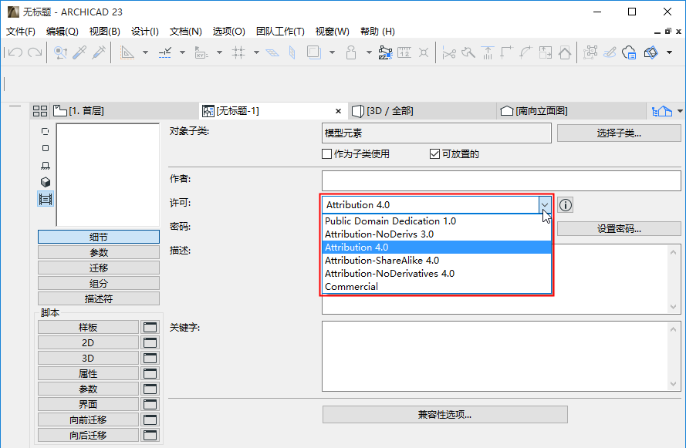Open the 描述符 panel button

click(99, 299)
